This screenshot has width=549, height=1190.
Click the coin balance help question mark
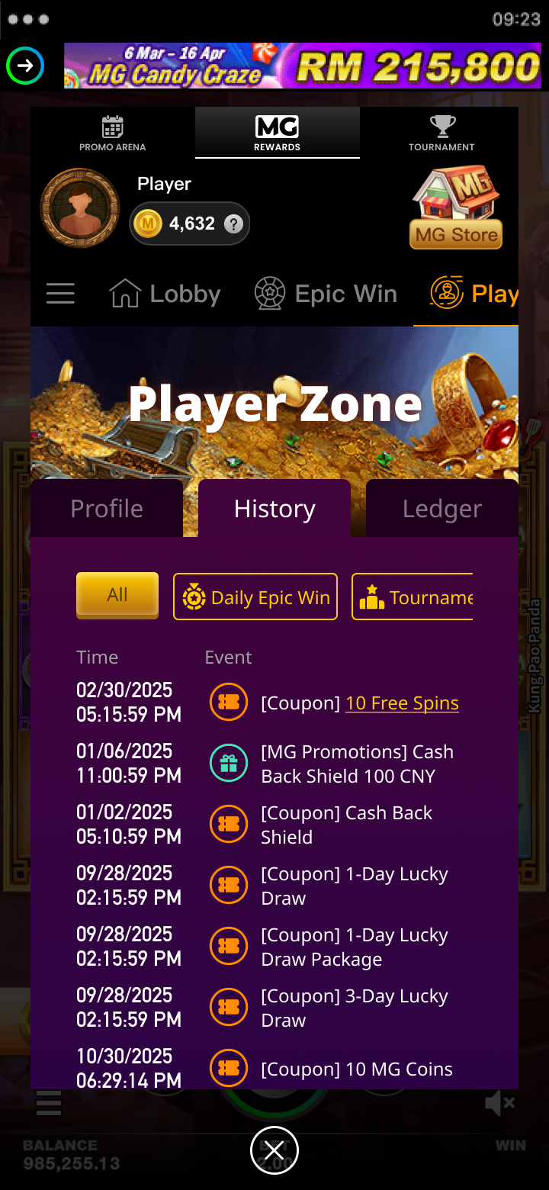234,224
